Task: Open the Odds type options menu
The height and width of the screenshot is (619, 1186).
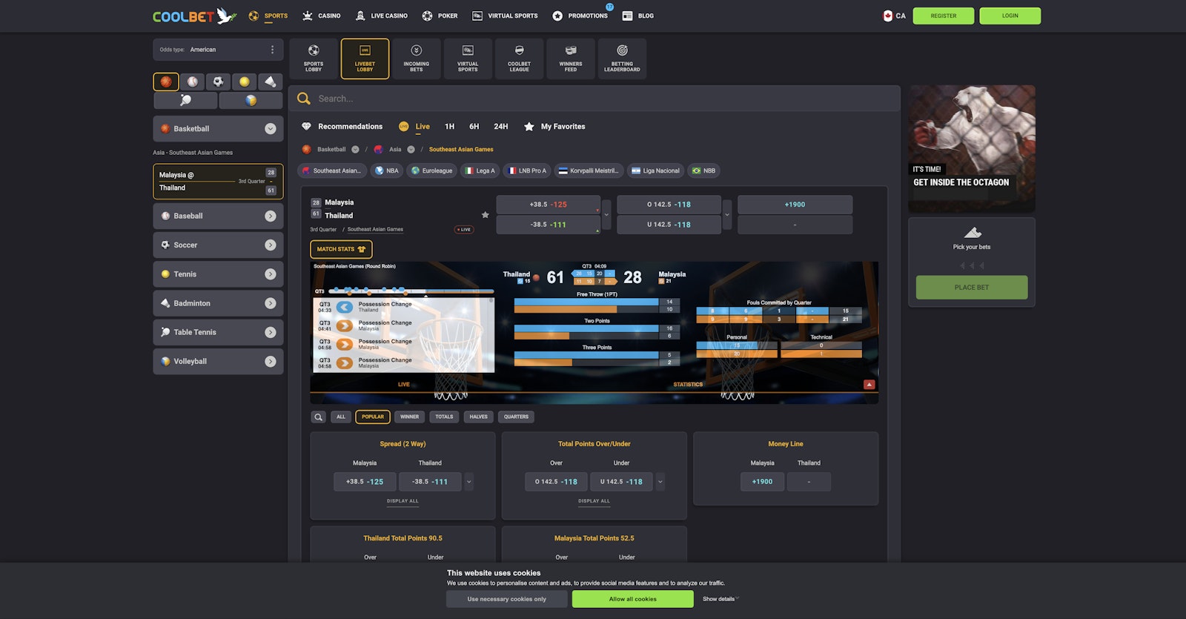Action: [272, 50]
